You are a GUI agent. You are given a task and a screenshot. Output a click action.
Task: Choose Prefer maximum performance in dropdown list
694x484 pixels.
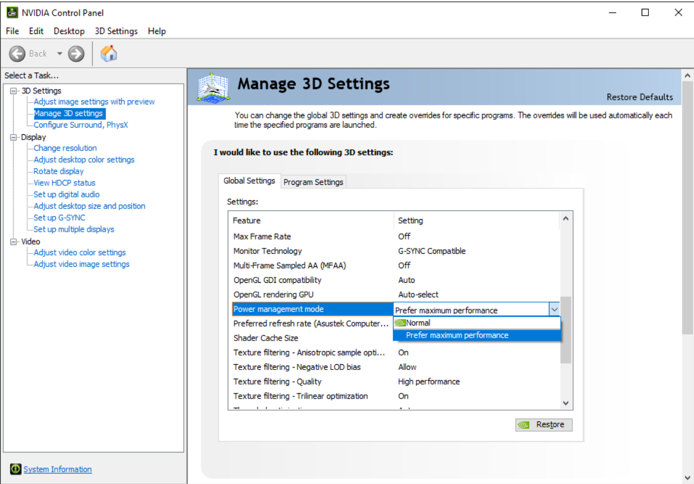(457, 336)
